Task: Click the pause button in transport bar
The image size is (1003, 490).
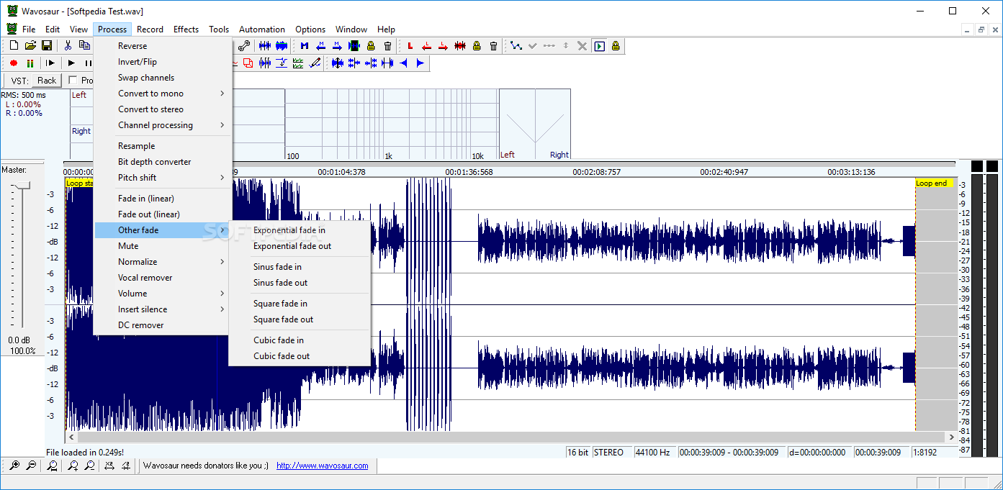Action: click(x=88, y=63)
